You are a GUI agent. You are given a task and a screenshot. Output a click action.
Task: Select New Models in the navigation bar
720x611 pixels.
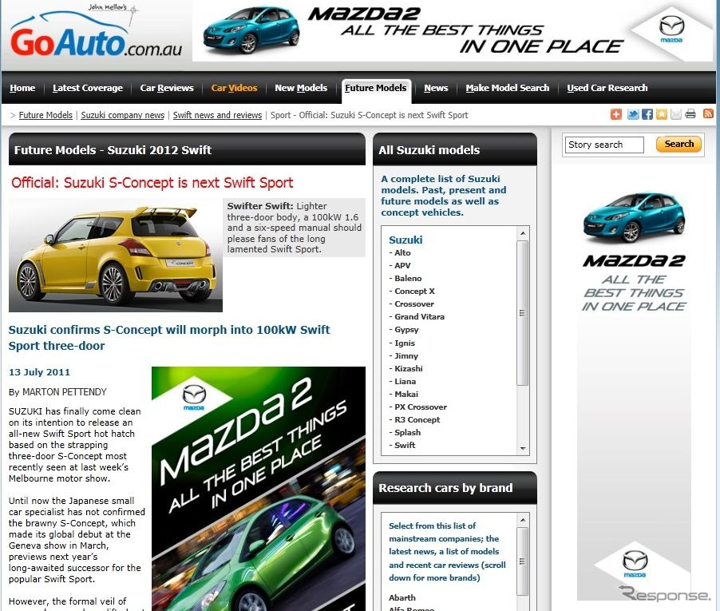pos(301,88)
